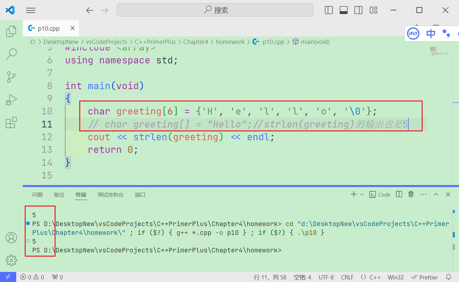Switch to the 端口 panel tab
The height and width of the screenshot is (282, 459).
pos(140,195)
